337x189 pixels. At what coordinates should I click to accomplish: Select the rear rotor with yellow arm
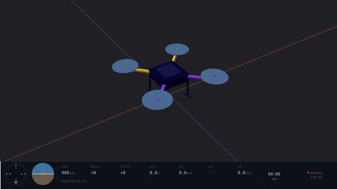(177, 49)
